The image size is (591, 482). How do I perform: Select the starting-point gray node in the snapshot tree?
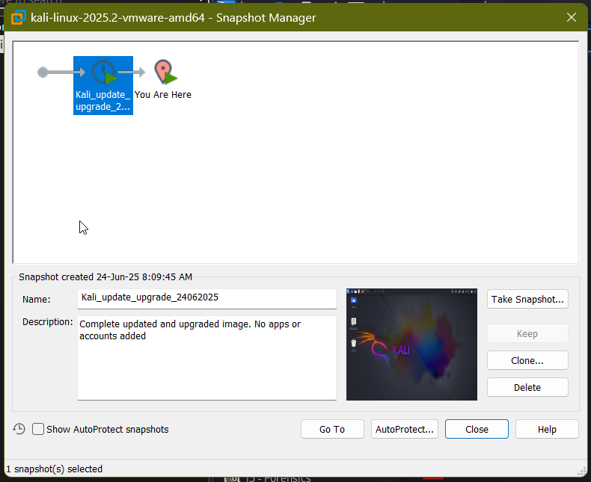(43, 72)
